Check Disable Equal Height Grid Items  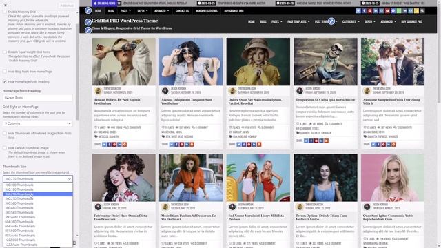click(5, 52)
